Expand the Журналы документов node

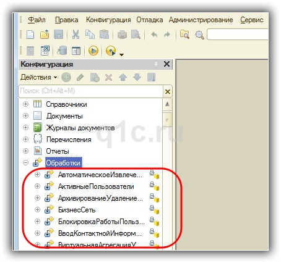25,128
